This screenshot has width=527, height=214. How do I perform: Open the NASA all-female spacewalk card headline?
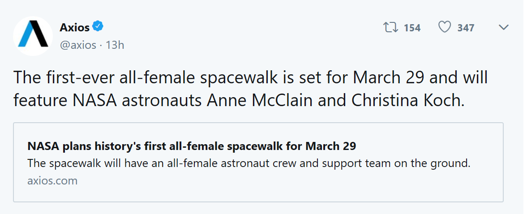pos(191,146)
